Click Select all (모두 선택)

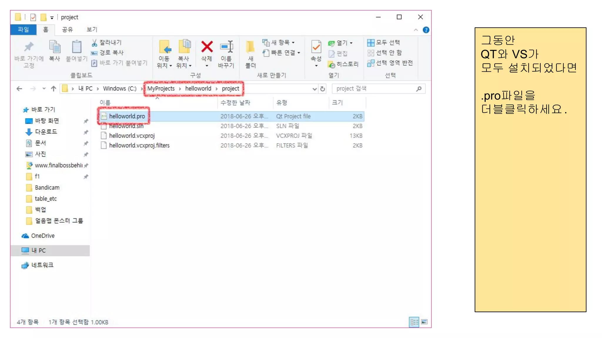(x=384, y=43)
